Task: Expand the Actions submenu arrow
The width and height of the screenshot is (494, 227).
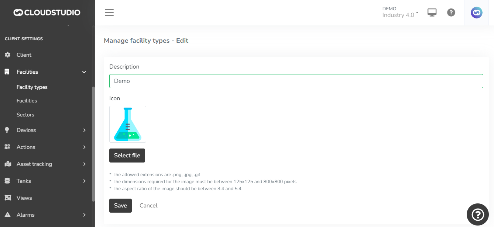Action: coord(84,147)
